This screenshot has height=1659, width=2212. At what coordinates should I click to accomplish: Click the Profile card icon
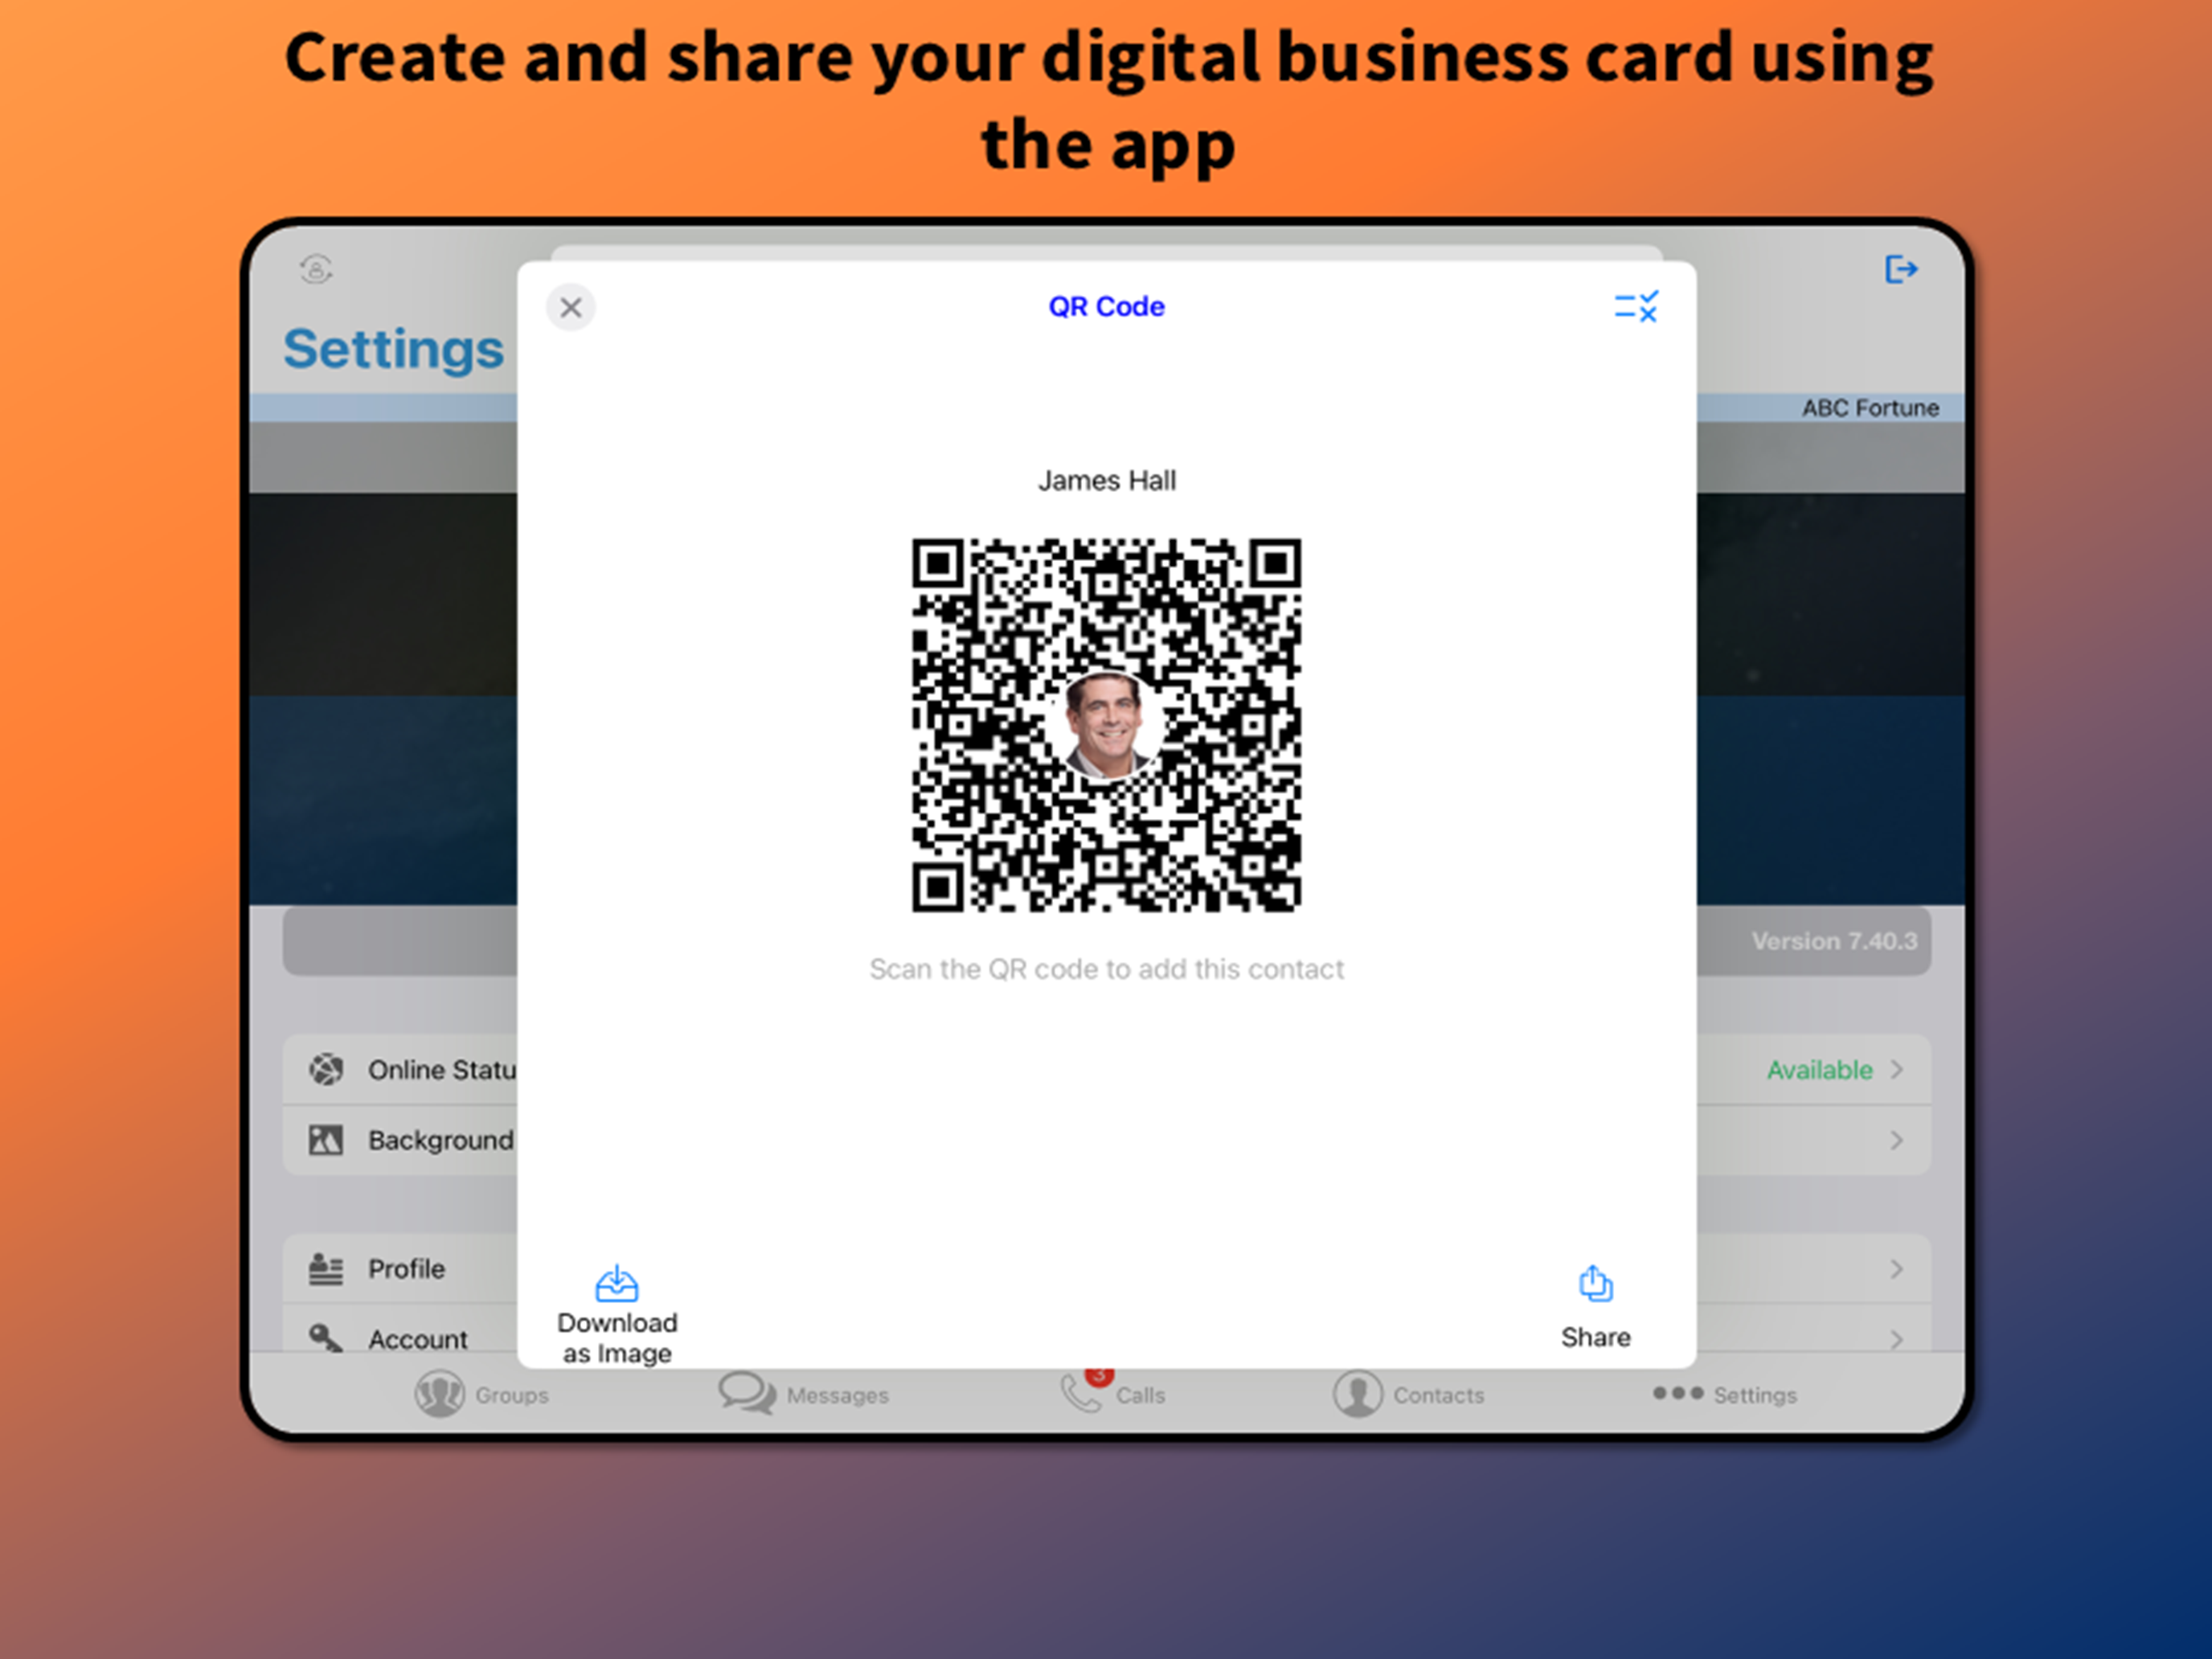pyautogui.click(x=326, y=1269)
